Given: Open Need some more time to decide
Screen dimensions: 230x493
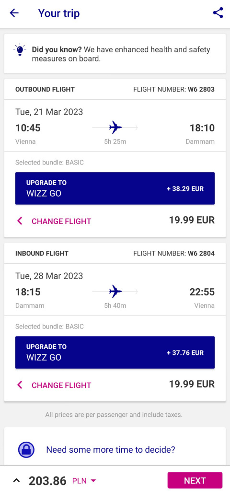Looking at the screenshot, I should [111, 450].
